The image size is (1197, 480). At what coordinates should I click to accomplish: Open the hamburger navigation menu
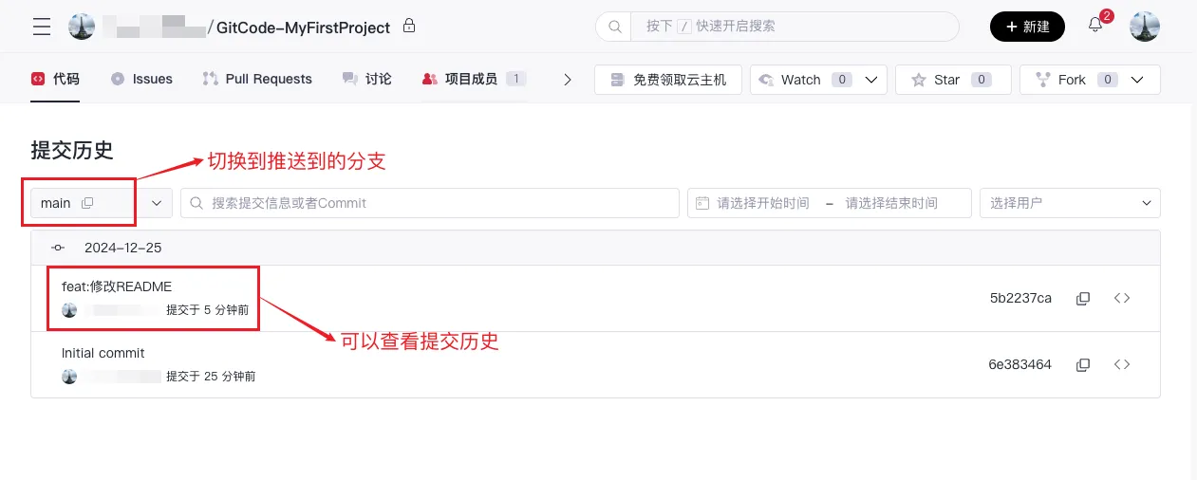coord(42,27)
